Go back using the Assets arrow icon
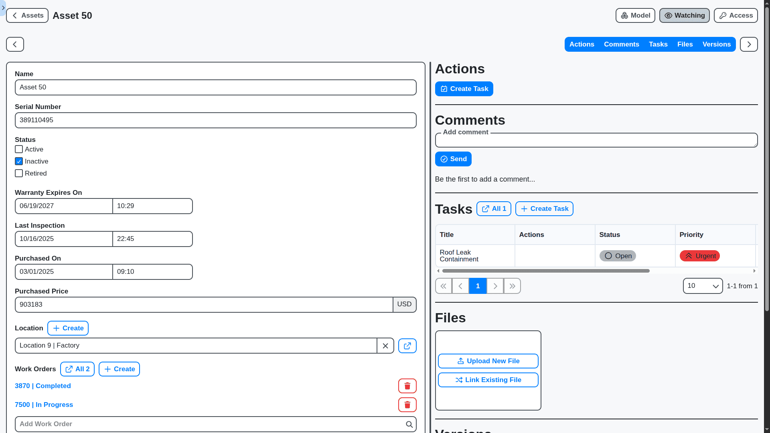Screen dimensions: 770x433 (x=14, y=15)
